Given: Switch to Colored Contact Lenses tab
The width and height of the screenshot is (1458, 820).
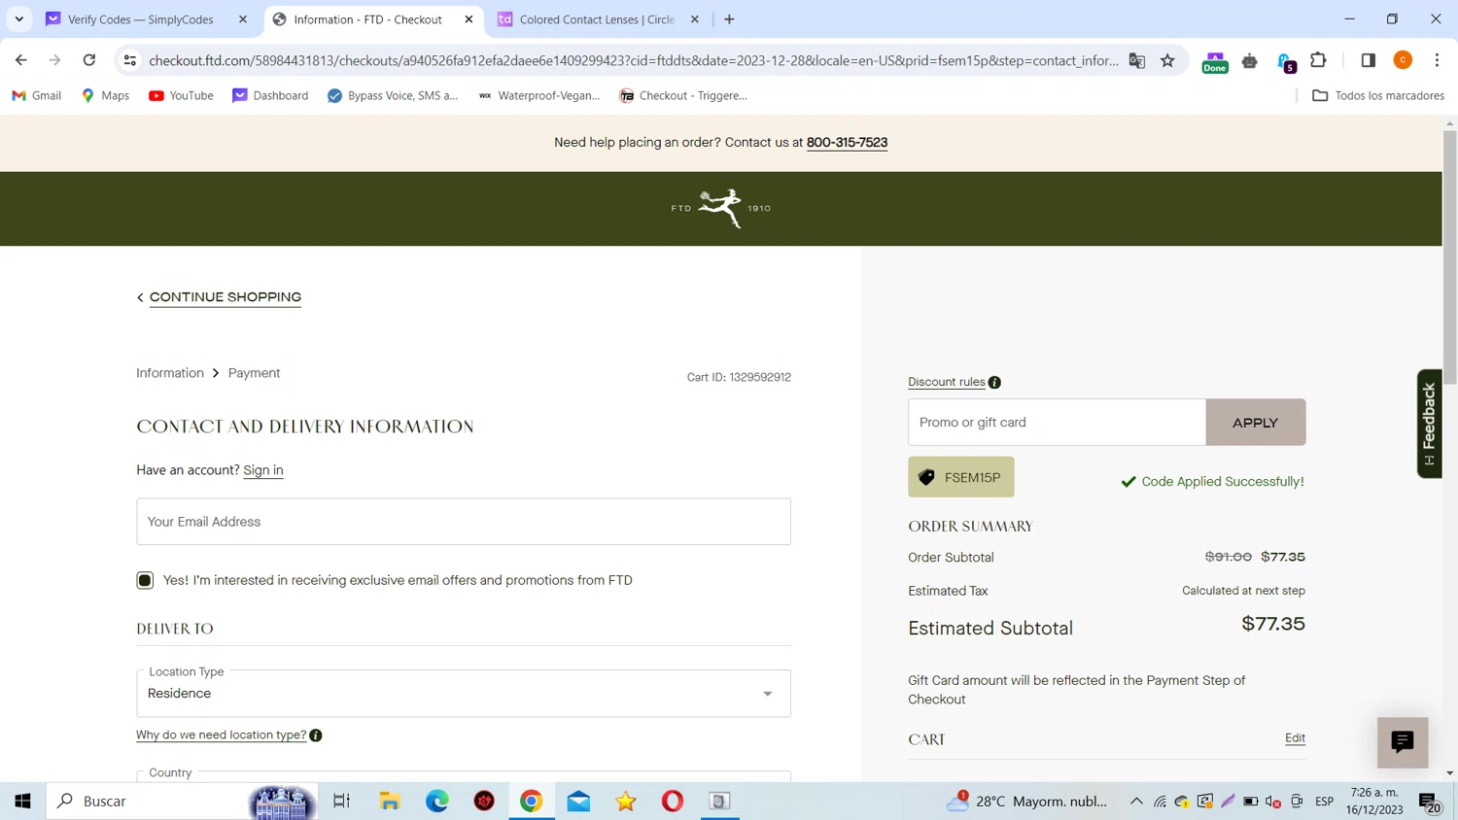Looking at the screenshot, I should click(x=597, y=19).
